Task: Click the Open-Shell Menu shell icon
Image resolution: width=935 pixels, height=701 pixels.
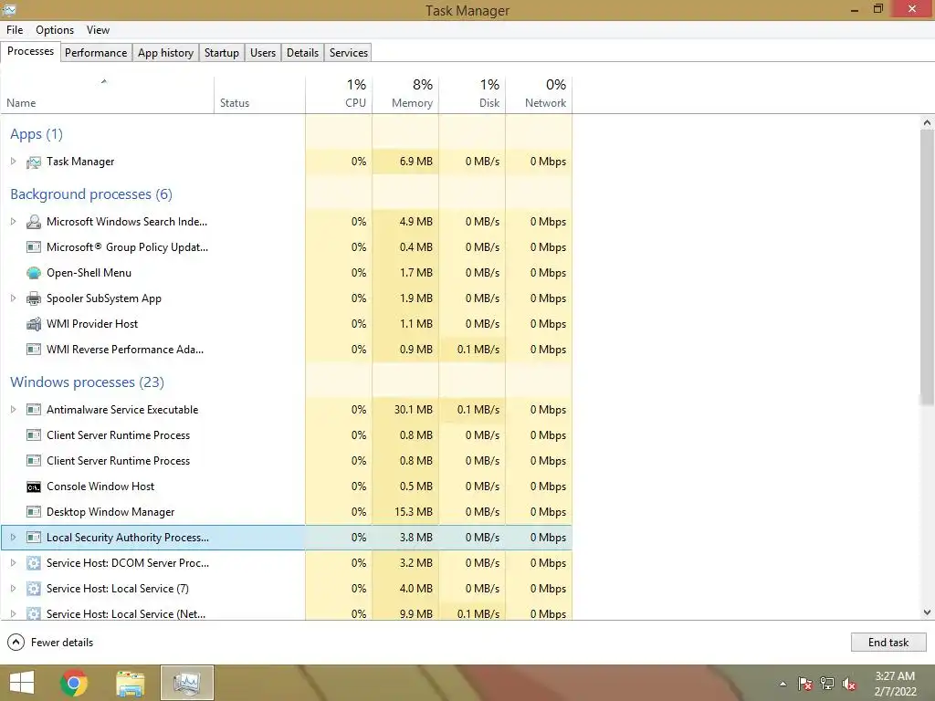Action: 34,272
